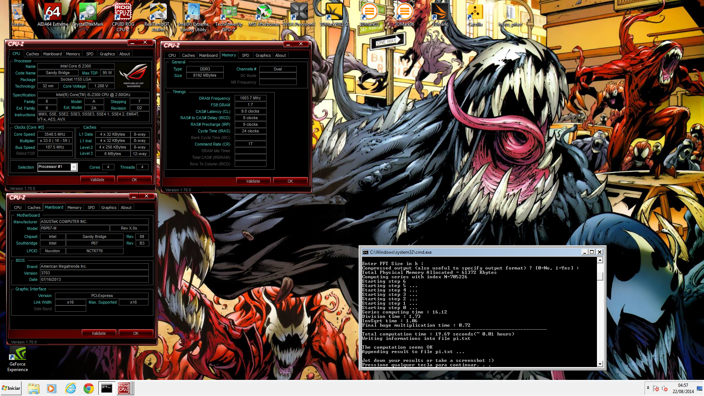This screenshot has height=396, width=704.
Task: Click the CAS# Latency value 9.0 clocks
Action: 250,111
